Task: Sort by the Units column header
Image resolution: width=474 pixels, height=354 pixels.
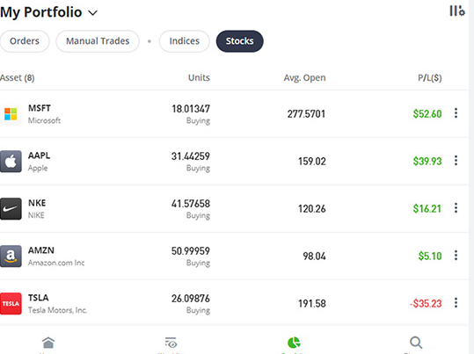Action: coord(199,78)
